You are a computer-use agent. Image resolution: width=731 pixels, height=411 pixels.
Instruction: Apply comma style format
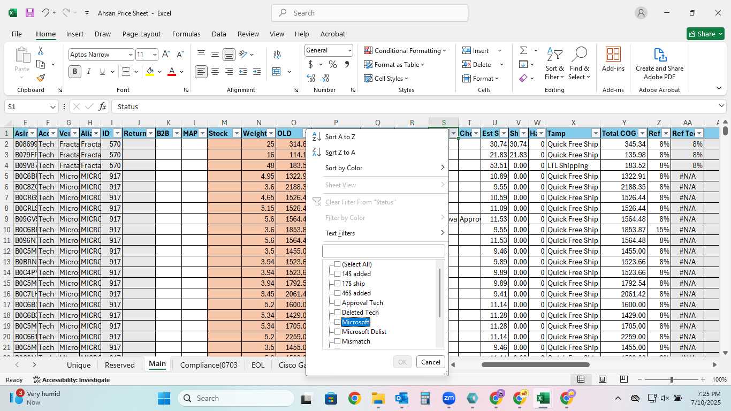coord(347,64)
